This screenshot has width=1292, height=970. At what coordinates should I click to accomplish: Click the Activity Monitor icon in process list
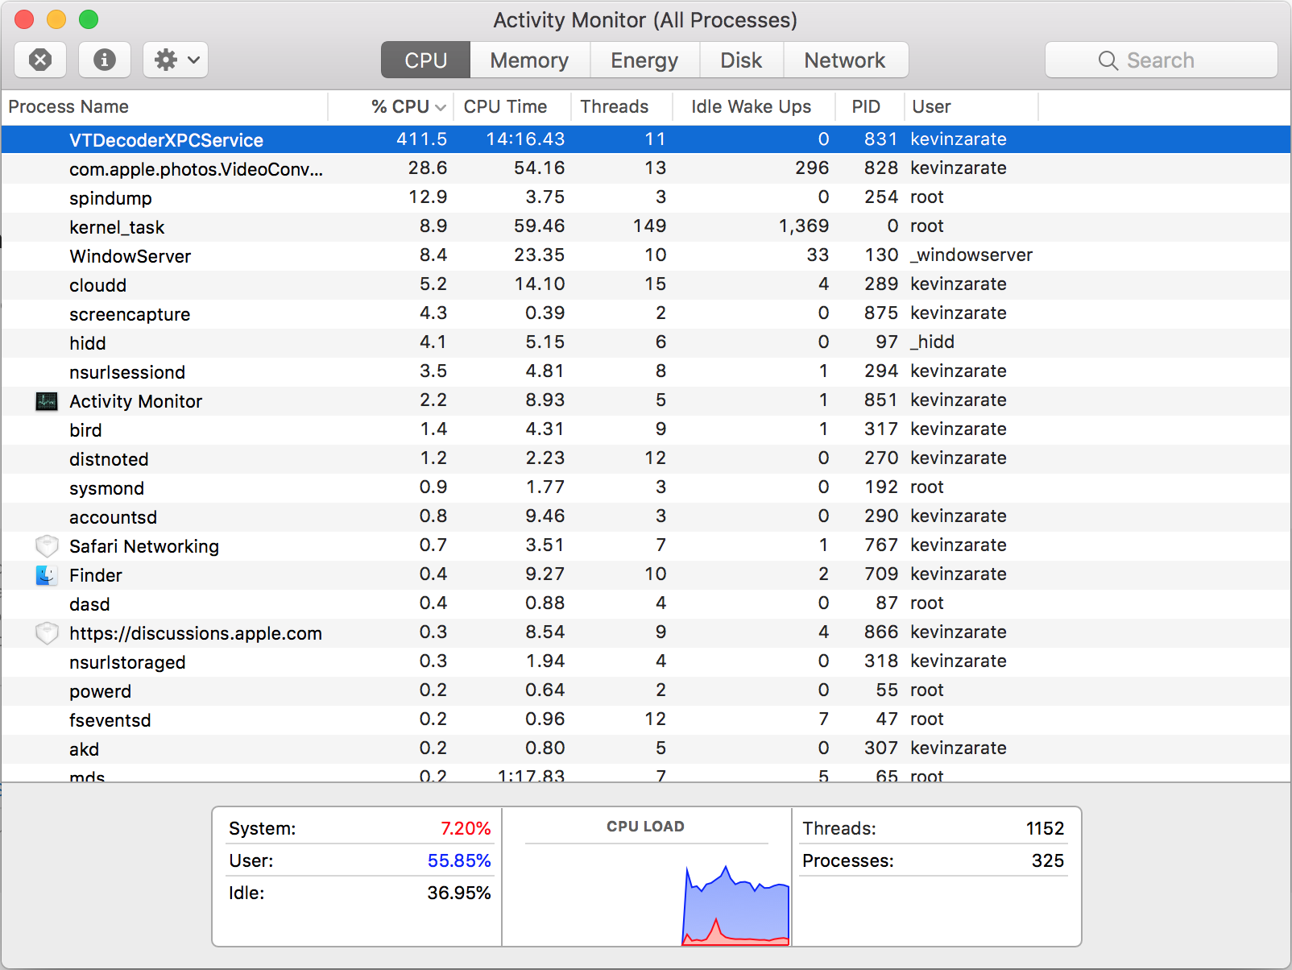[x=46, y=400]
